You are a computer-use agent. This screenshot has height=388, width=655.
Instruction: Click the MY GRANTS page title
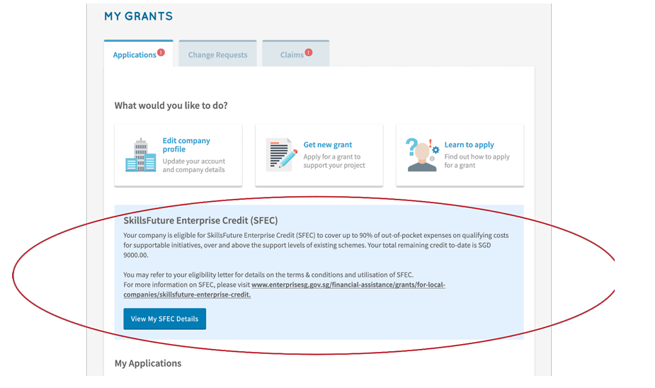point(138,16)
